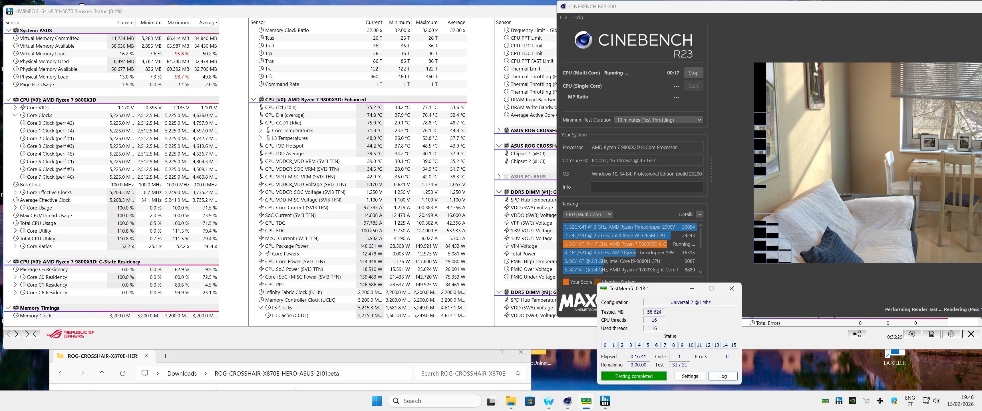This screenshot has height=411, width=982.
Task: Expand the Core Temperatures sensor group
Action: [x=260, y=130]
